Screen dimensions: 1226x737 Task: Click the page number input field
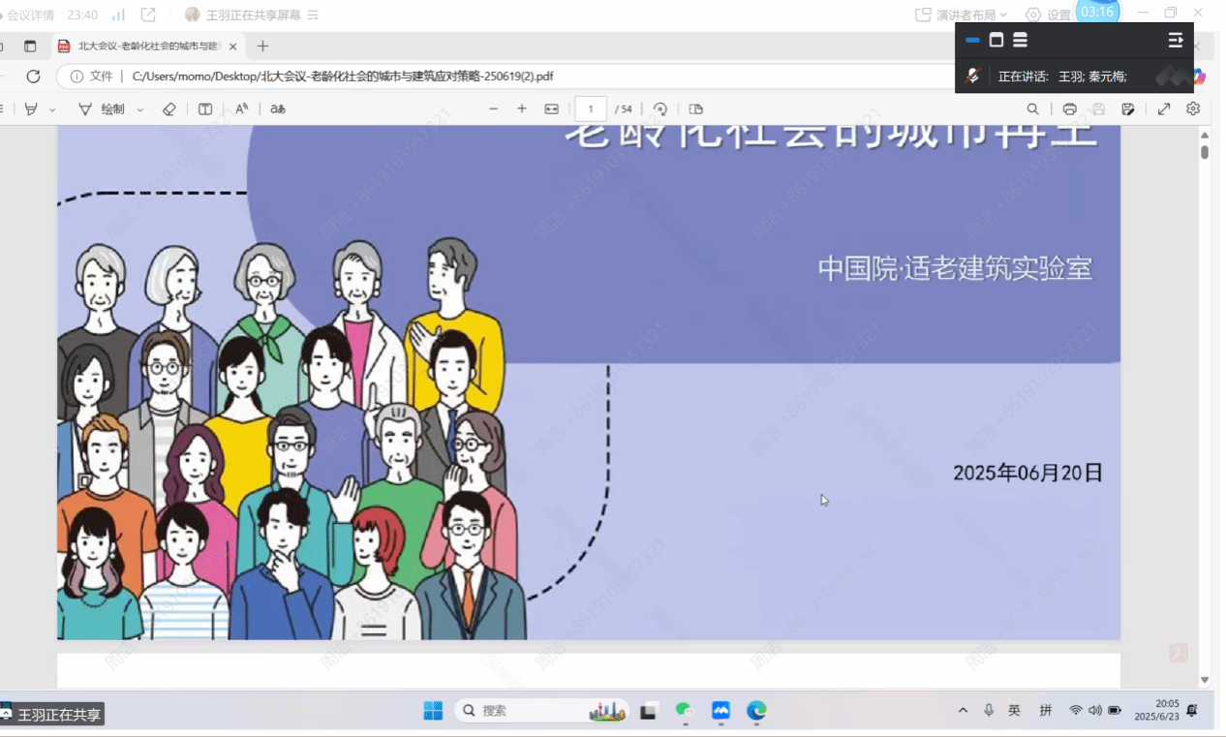pos(591,109)
